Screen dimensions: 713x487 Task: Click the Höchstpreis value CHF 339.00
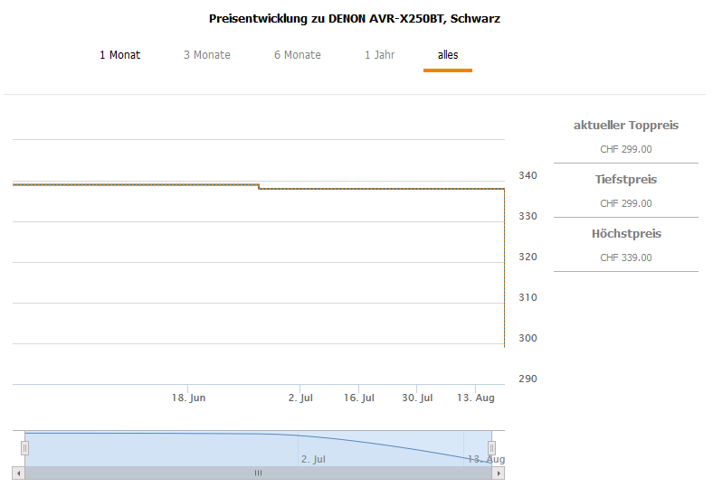(625, 258)
